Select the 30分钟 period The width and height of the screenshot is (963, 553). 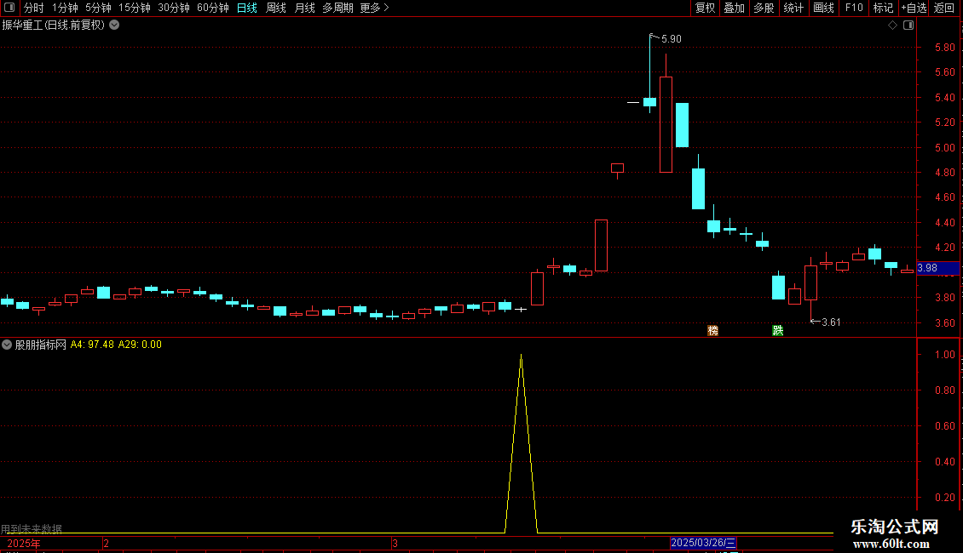[x=173, y=8]
